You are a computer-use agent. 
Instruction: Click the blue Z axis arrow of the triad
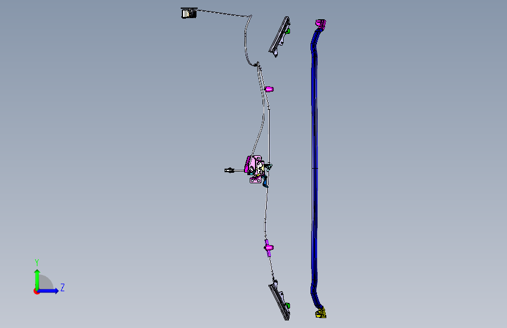coord(49,291)
